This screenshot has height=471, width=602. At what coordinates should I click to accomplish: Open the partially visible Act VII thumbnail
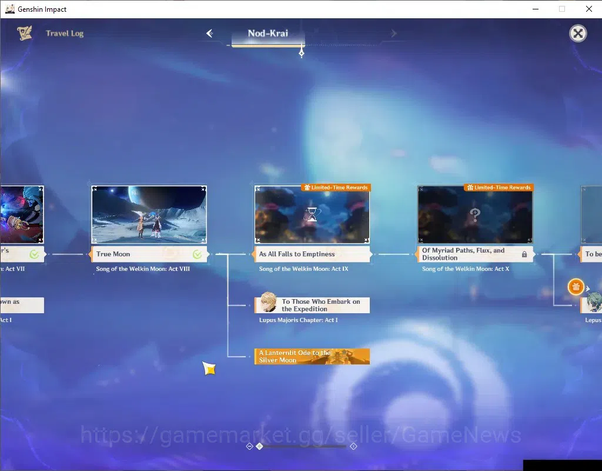coord(22,214)
